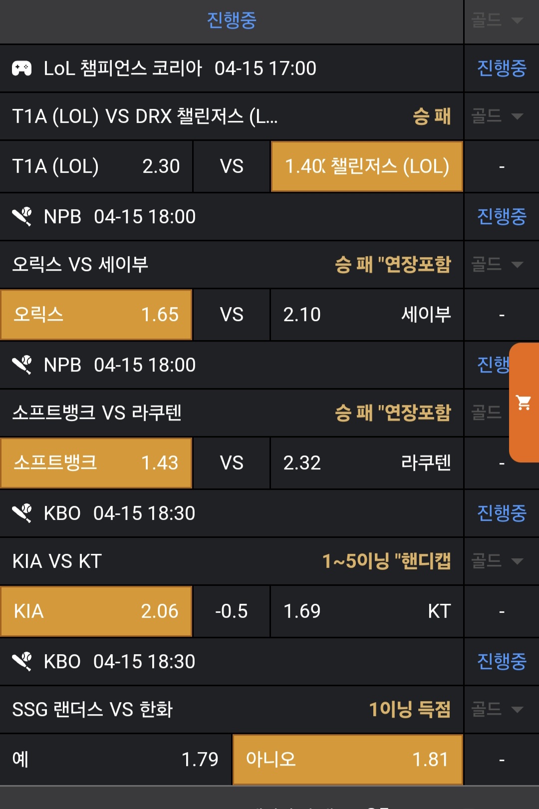Select KT 1.69 handicap odds
The width and height of the screenshot is (539, 809).
tap(367, 611)
